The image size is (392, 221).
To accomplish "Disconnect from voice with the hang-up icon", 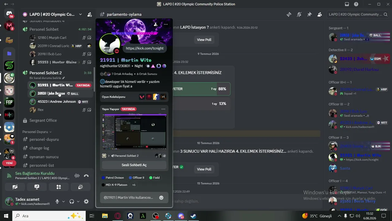I will coord(86,176).
